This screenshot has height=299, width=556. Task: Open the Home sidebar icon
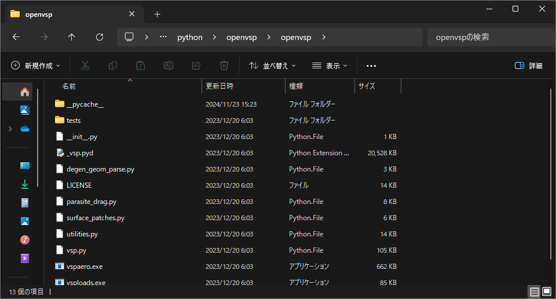(x=24, y=92)
